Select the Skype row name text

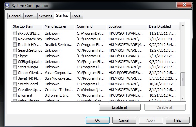point(23,56)
